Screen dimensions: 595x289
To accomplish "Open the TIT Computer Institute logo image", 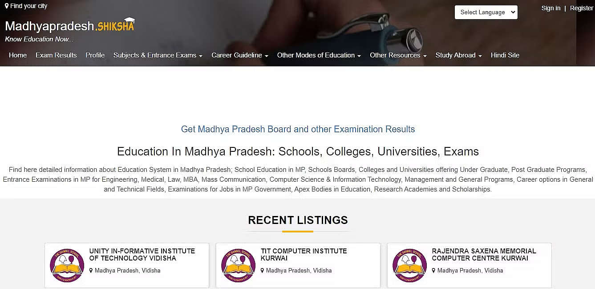I will pyautogui.click(x=238, y=265).
